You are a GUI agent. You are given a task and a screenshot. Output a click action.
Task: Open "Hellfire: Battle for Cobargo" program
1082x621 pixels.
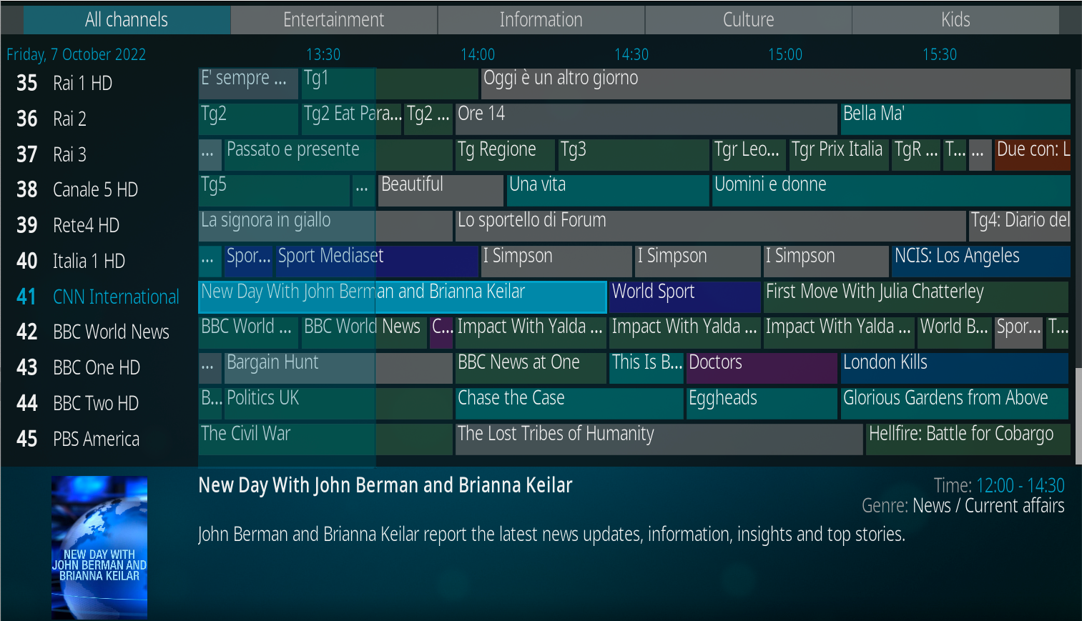[x=967, y=439]
